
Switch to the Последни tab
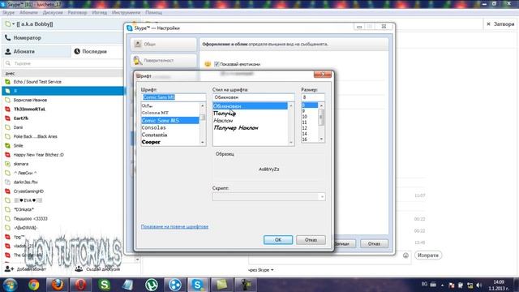point(97,51)
